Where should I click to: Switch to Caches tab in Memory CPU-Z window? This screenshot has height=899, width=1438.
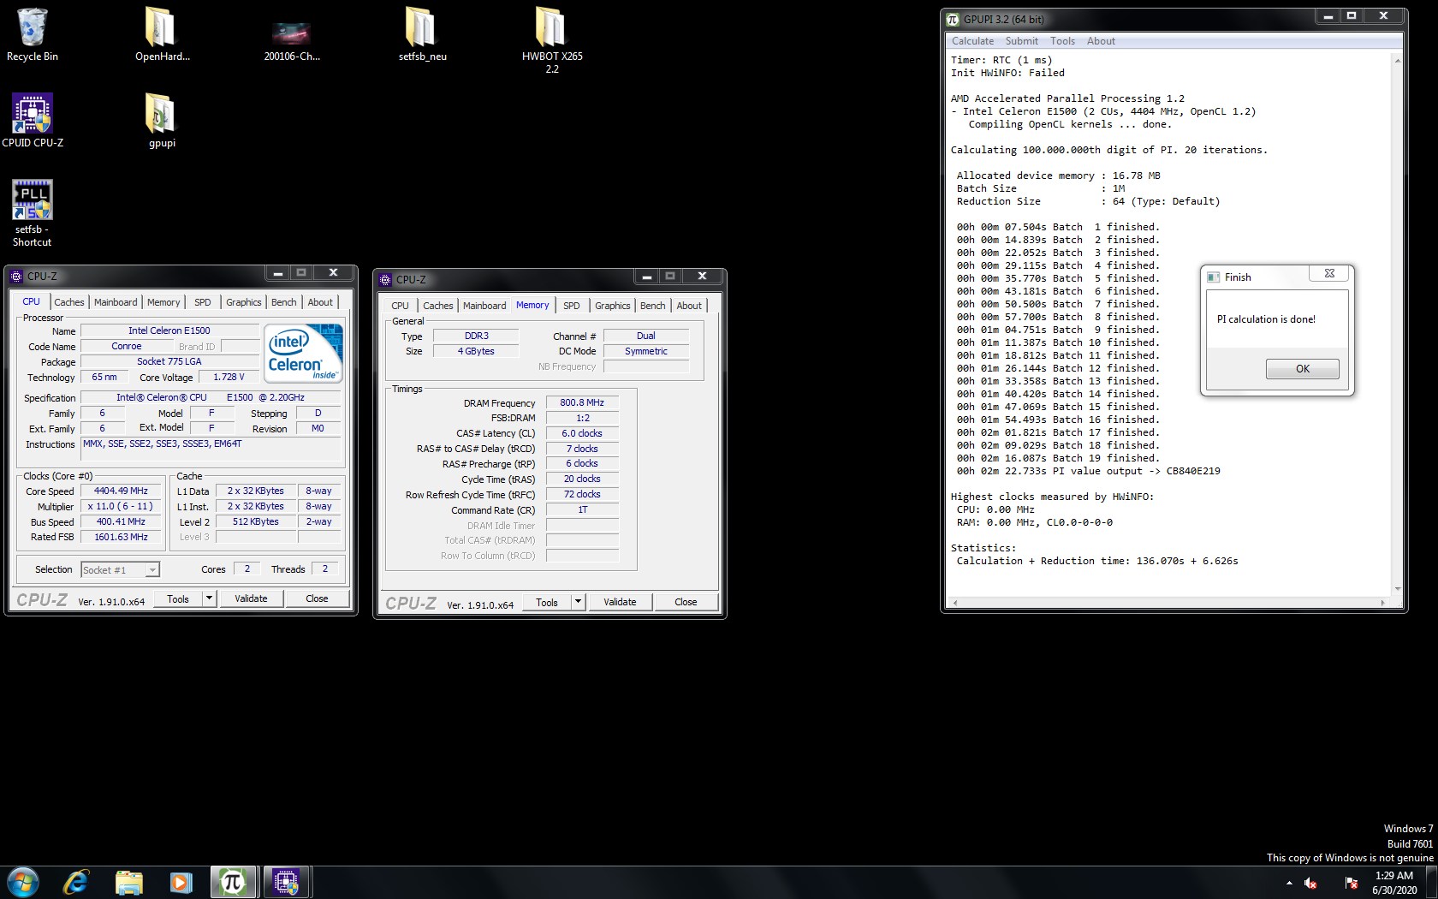point(438,306)
